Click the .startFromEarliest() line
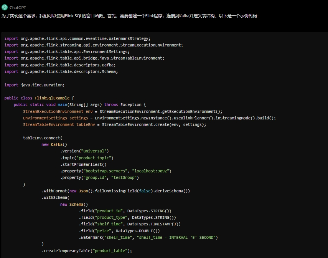Viewport: 328px width, 258px height. pyautogui.click(x=84, y=164)
